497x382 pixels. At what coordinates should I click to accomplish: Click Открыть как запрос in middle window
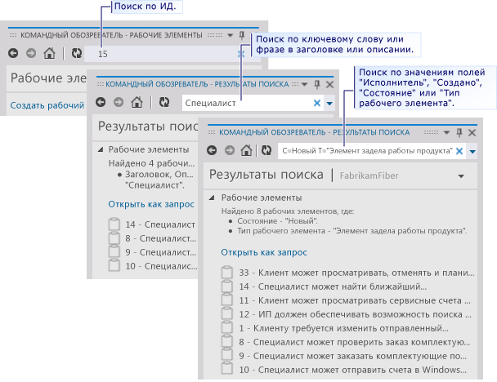click(x=151, y=204)
